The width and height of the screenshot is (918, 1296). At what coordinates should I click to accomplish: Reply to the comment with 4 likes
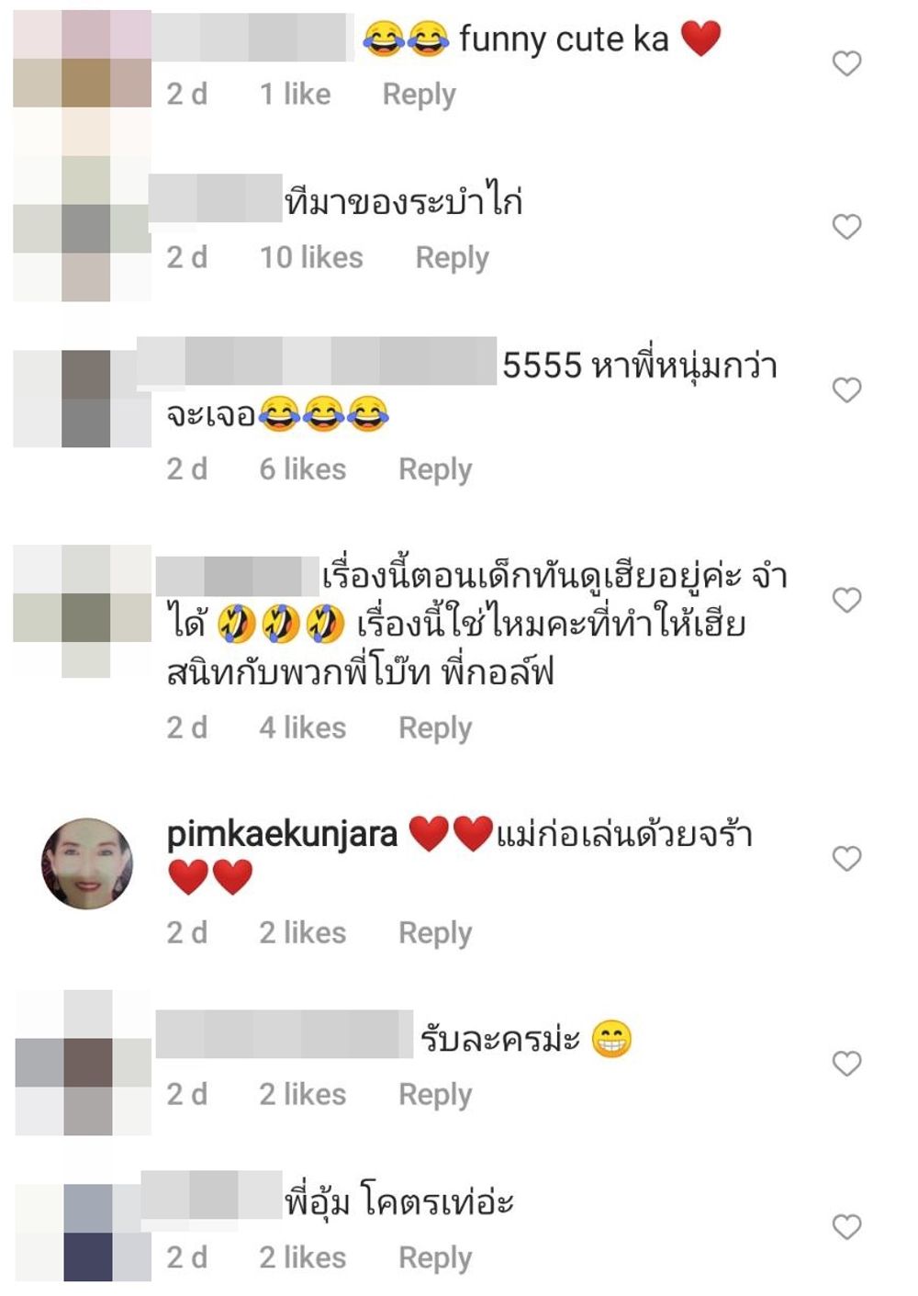point(435,728)
